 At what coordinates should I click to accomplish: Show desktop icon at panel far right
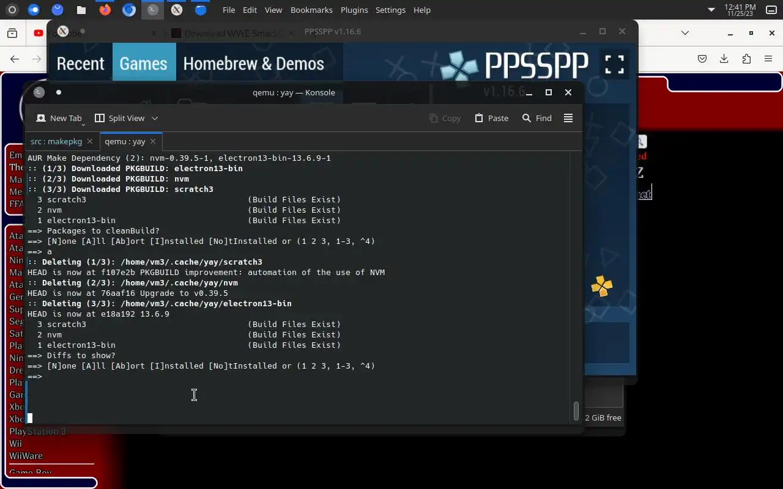(x=771, y=10)
